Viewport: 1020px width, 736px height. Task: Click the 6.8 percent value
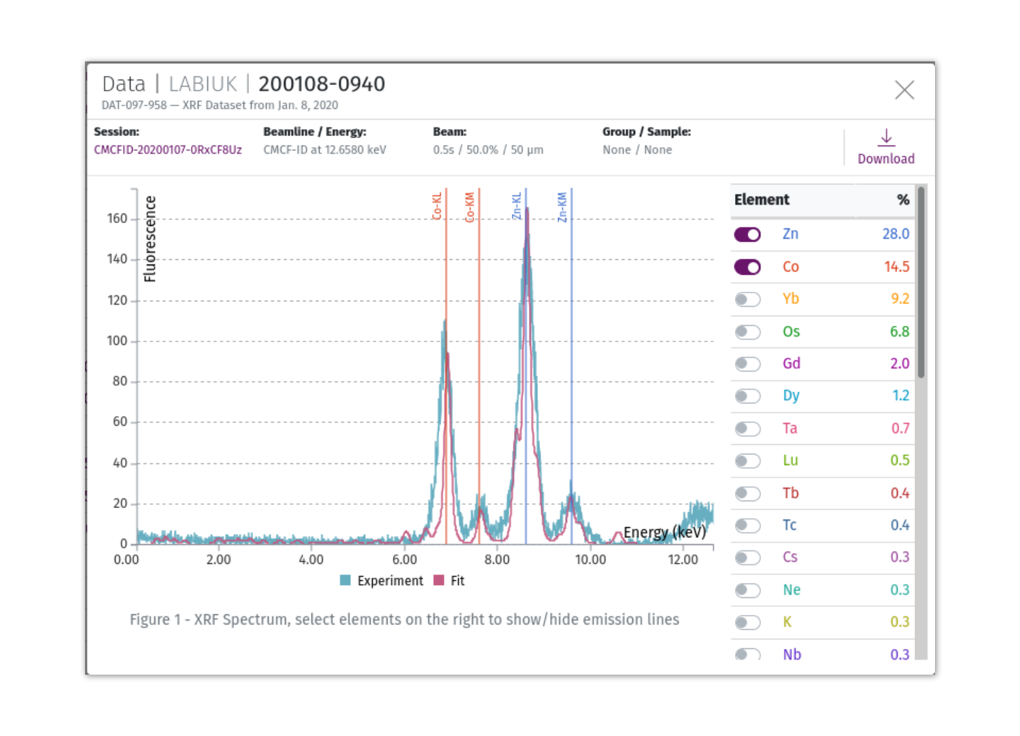(x=900, y=331)
